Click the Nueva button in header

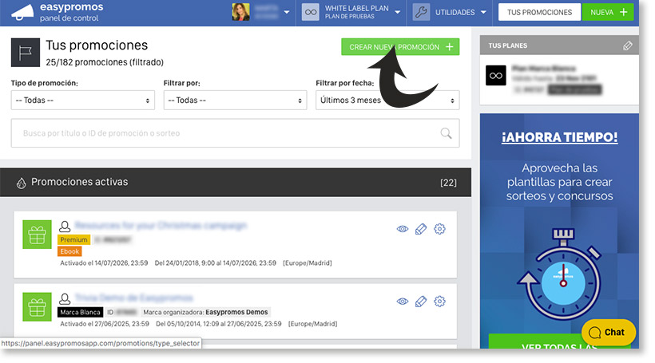click(x=608, y=12)
